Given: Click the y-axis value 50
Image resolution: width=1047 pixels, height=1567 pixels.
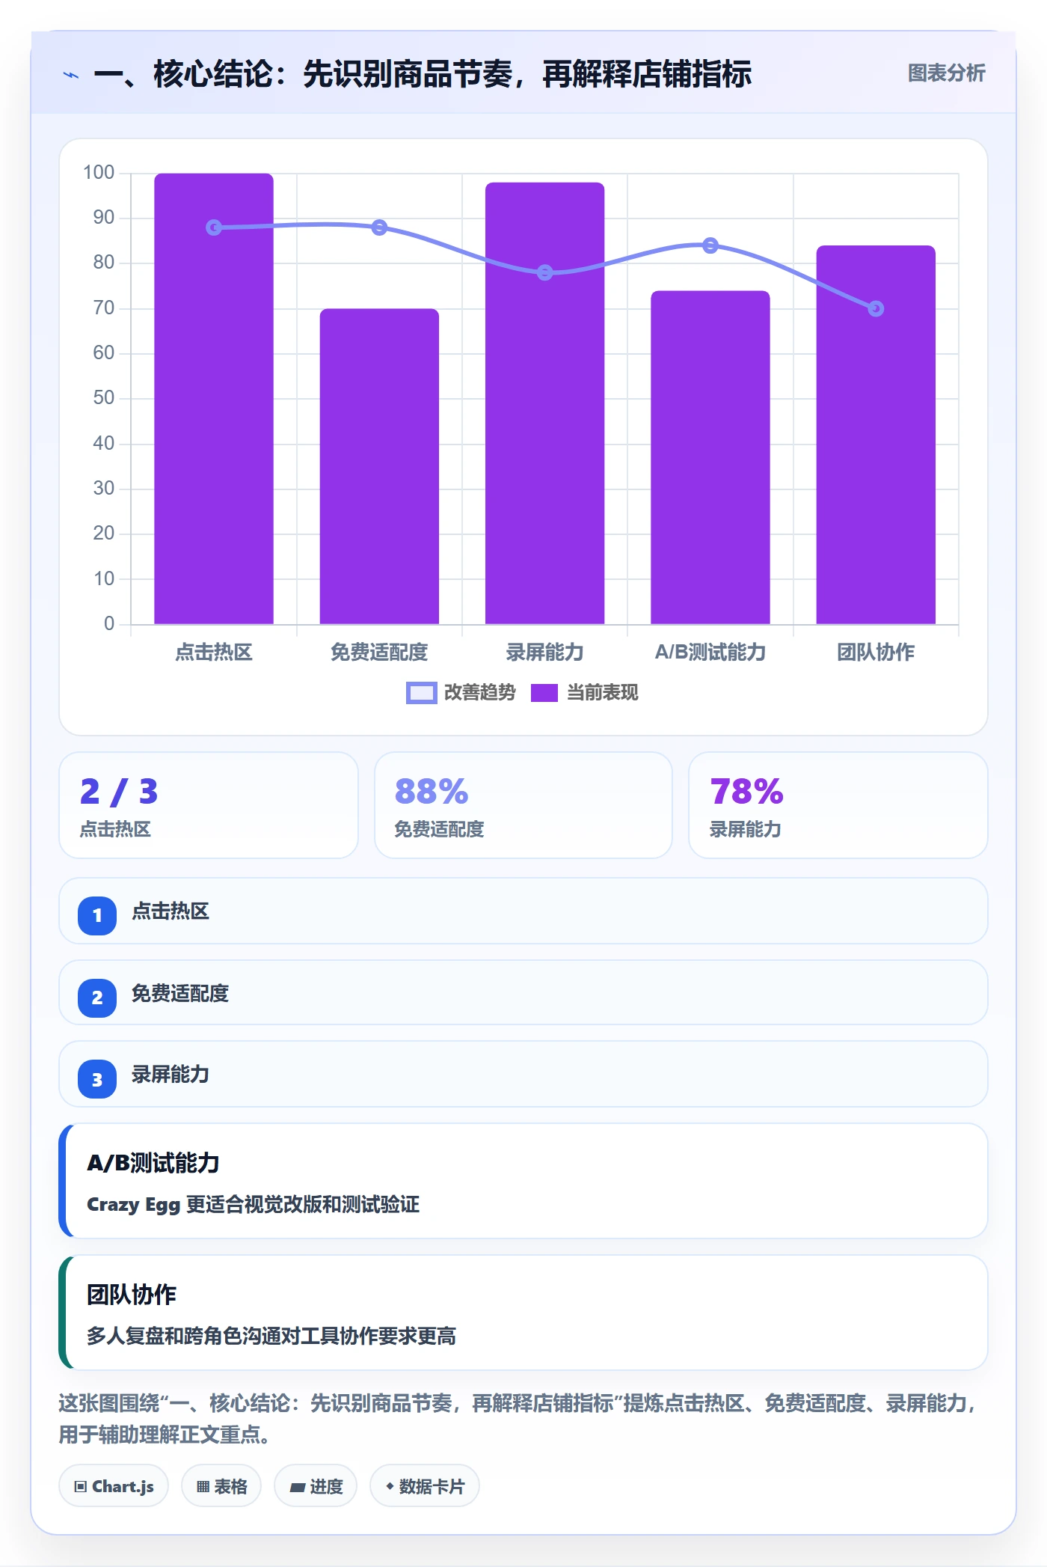Looking at the screenshot, I should [x=104, y=398].
